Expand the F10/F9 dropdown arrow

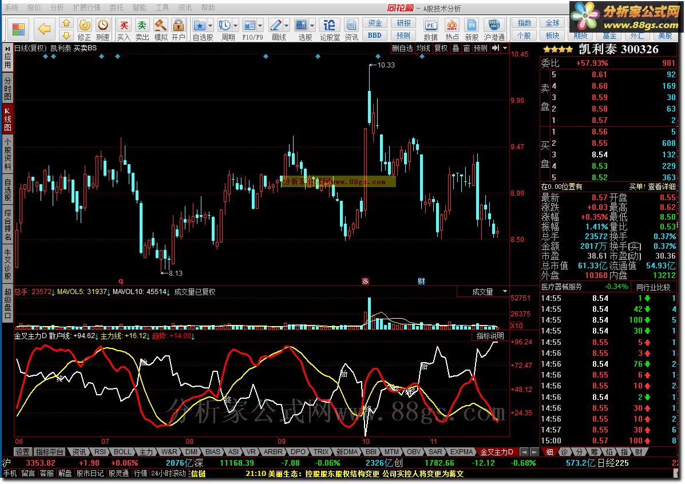pos(260,25)
